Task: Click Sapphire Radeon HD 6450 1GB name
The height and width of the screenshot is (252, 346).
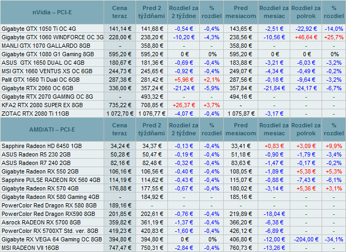Action: click(x=41, y=146)
